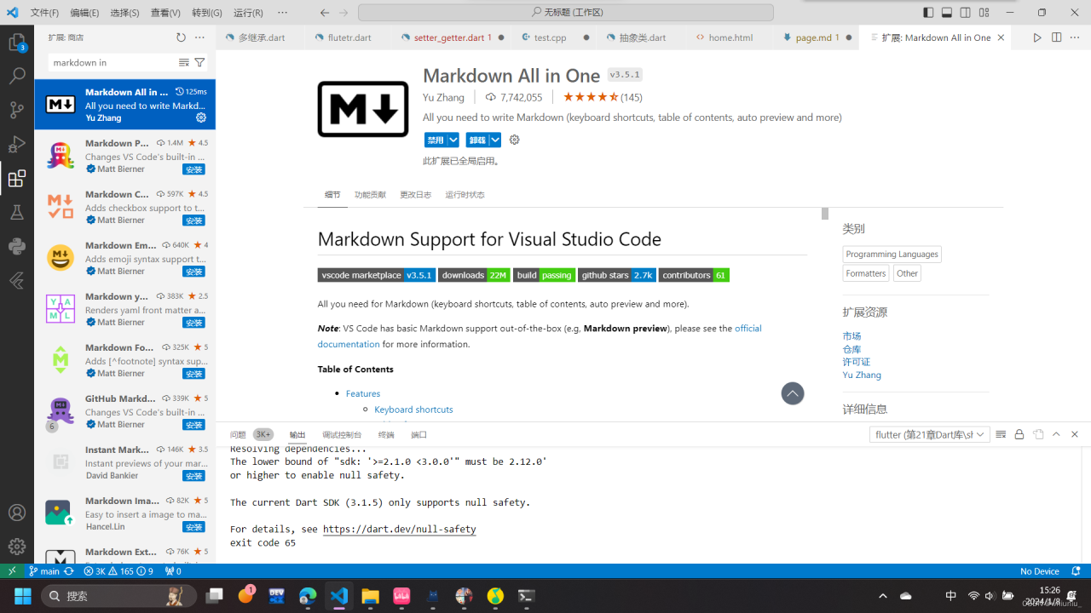Toggle the primary side bar
The image size is (1091, 613).
point(928,13)
